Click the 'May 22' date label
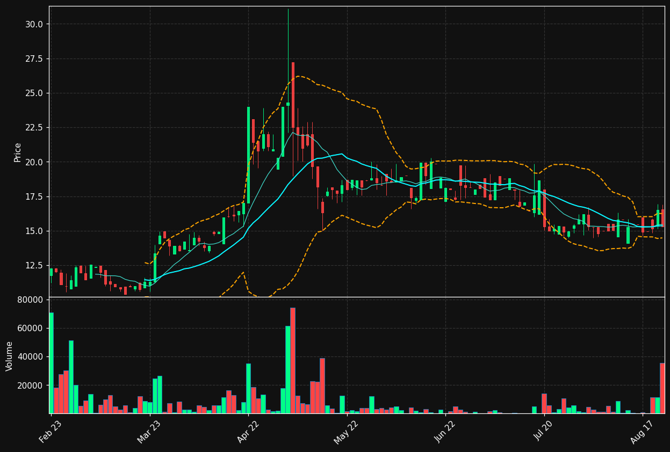 point(346,431)
